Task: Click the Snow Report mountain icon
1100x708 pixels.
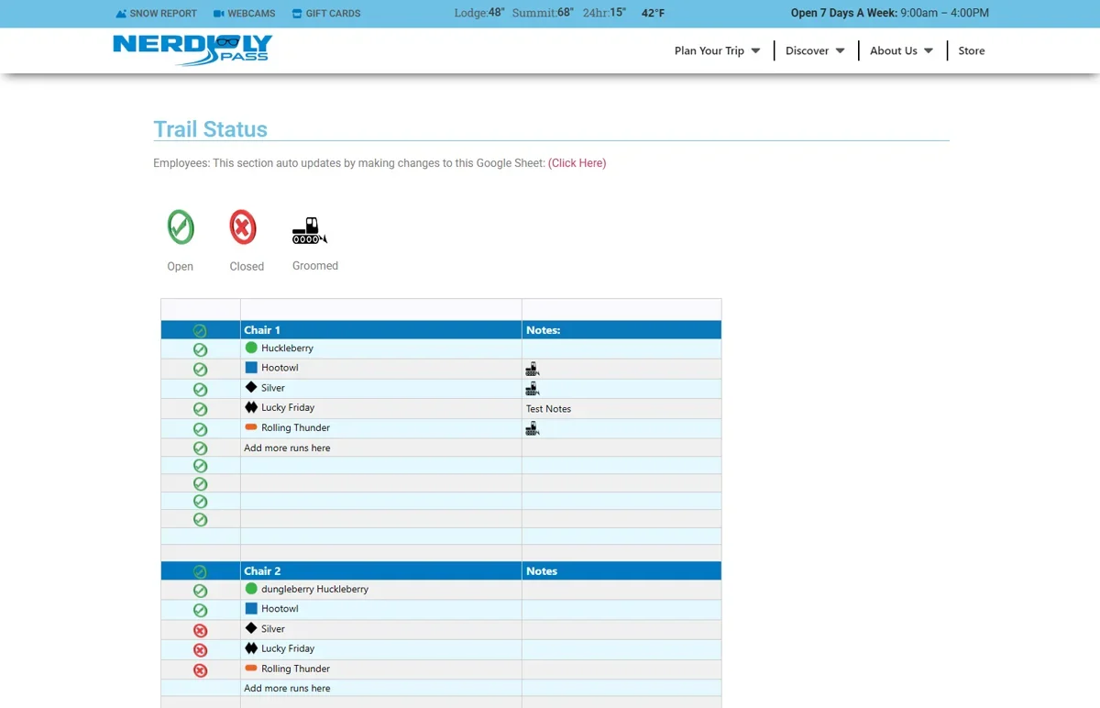Action: point(121,14)
